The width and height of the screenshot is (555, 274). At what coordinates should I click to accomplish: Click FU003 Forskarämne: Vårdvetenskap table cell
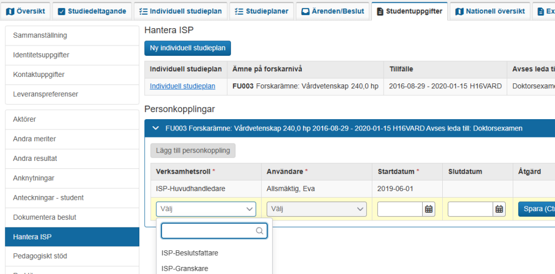tap(306, 86)
